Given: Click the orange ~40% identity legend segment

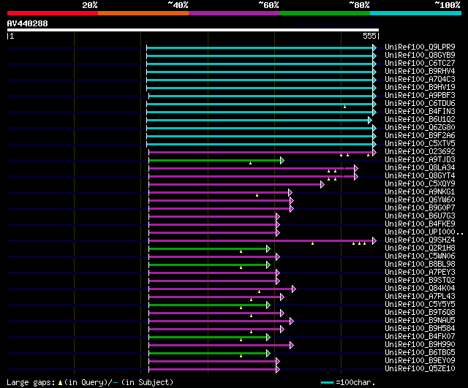Looking at the screenshot, I should pos(143,13).
